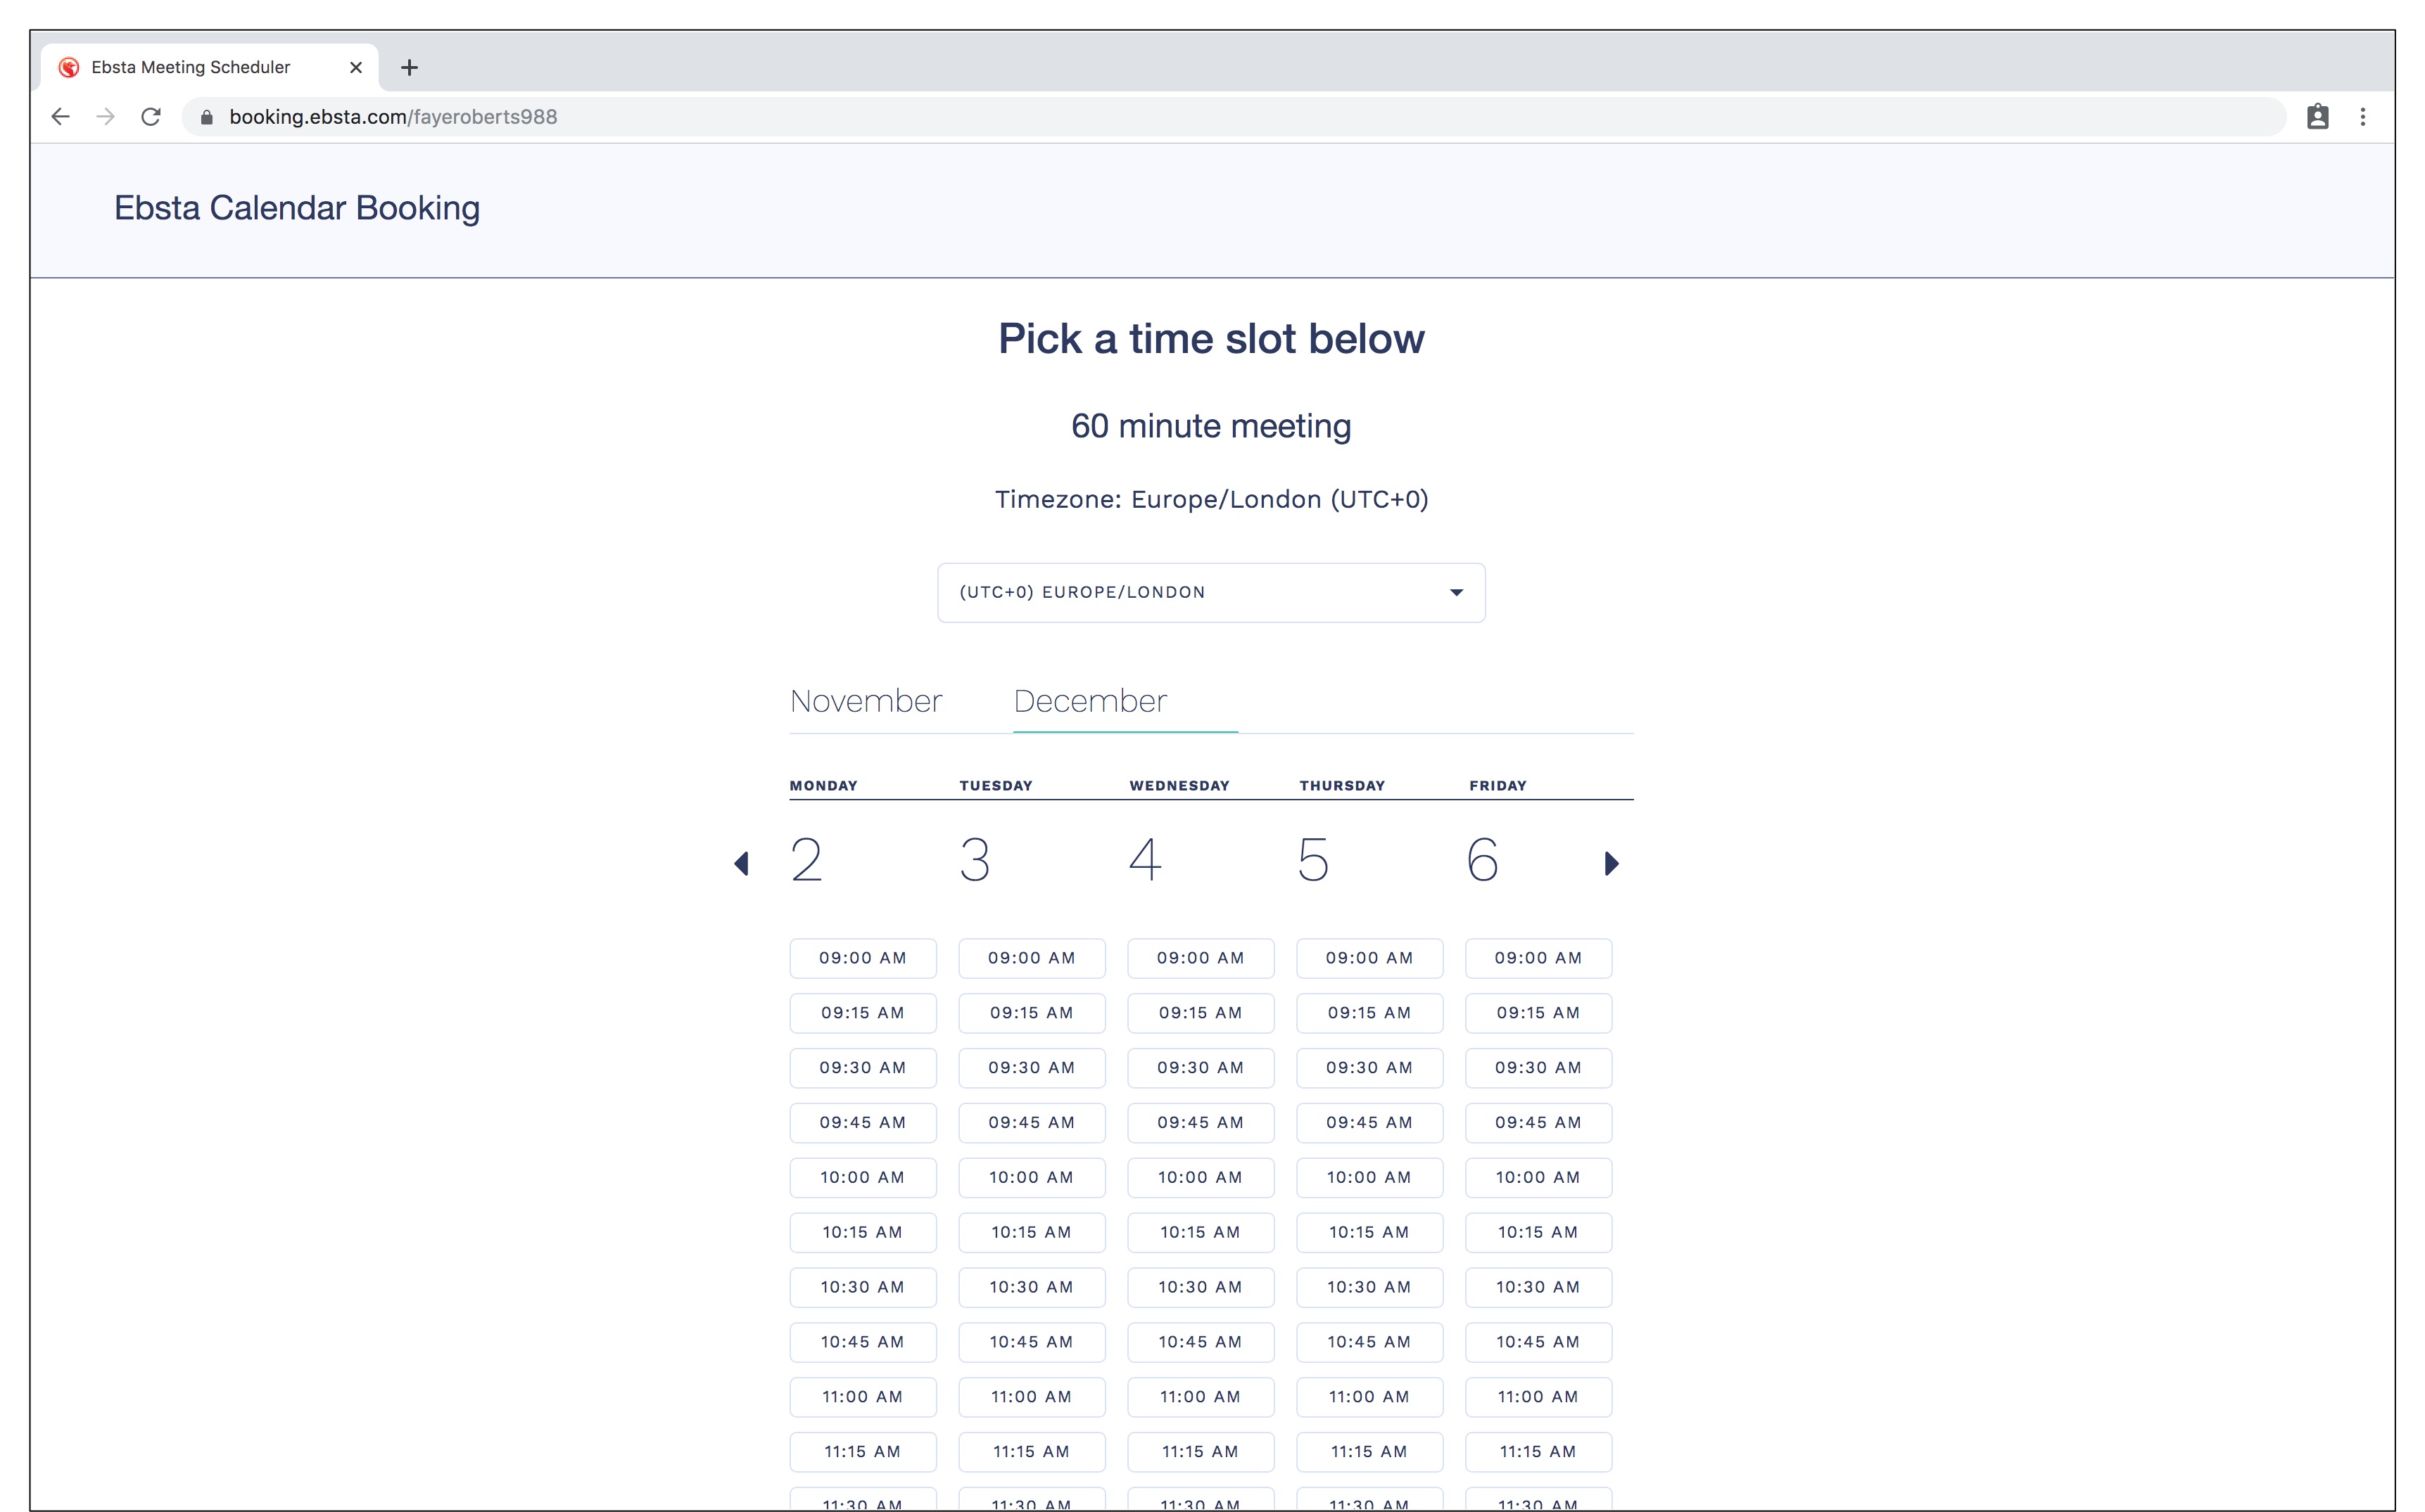Select Friday 09:45 AM slot

click(x=1538, y=1122)
